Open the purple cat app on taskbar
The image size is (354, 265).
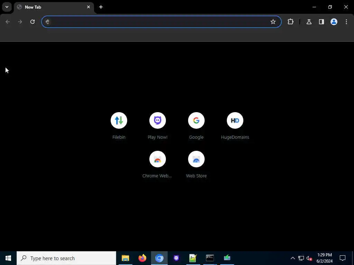click(176, 258)
